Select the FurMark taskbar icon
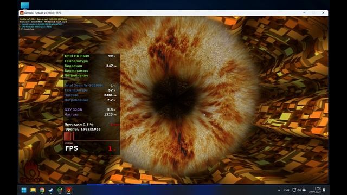The image size is (347, 195). click(69, 190)
